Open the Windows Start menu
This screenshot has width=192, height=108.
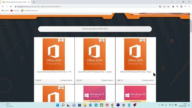pyautogui.click(x=57, y=105)
